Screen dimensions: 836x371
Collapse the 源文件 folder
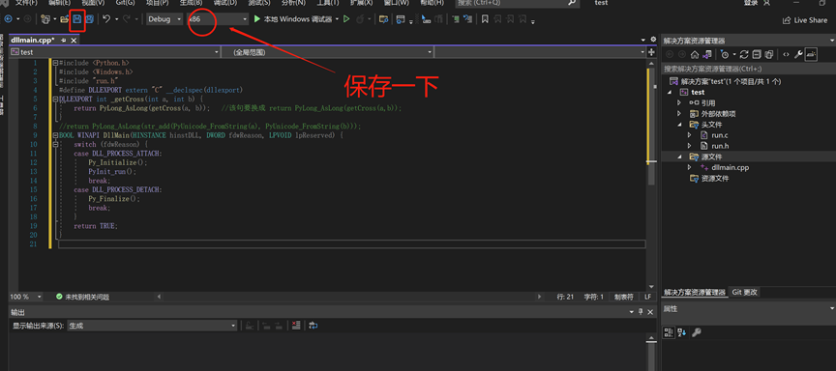(679, 157)
